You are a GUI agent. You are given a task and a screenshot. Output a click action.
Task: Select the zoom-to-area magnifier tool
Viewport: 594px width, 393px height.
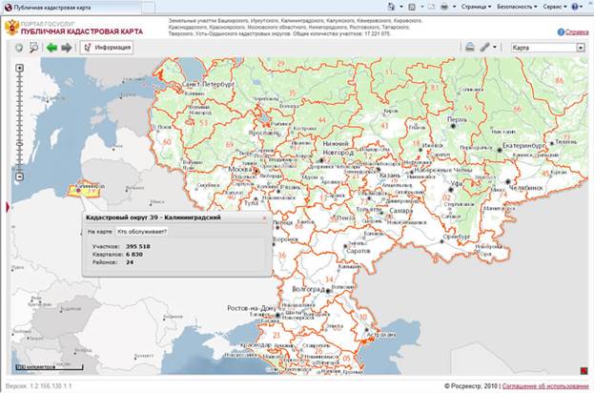tap(34, 48)
